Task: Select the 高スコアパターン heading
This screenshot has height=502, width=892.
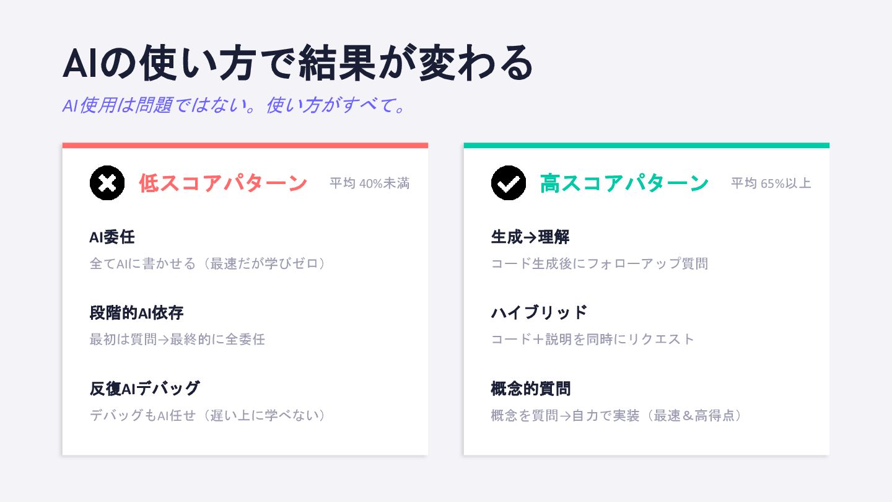Action: 624,183
